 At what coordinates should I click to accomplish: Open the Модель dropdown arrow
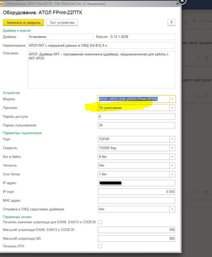coord(172,99)
